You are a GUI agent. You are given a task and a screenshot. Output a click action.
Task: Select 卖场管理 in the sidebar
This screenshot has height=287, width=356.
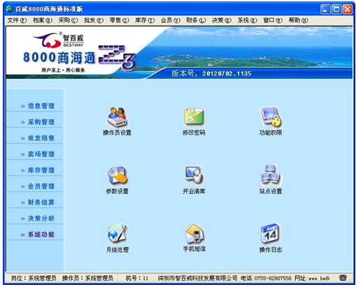(41, 154)
